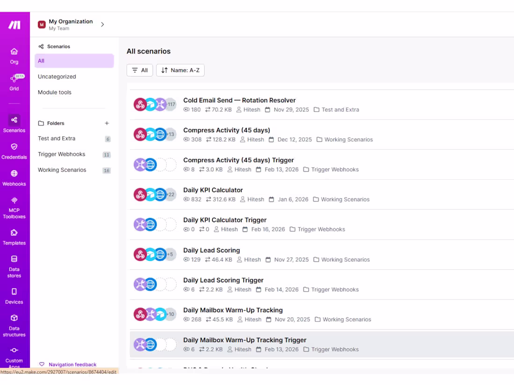Click the Trigger Webhooks count badge 11

107,155
